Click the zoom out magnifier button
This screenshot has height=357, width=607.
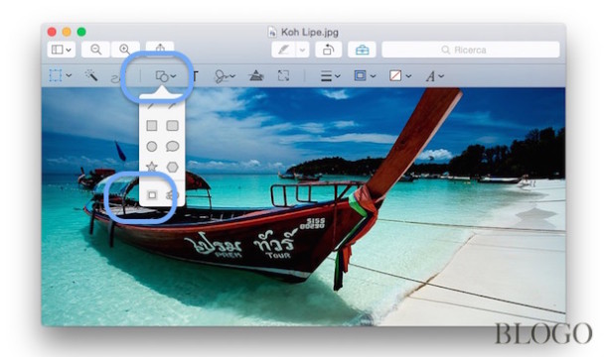95,50
